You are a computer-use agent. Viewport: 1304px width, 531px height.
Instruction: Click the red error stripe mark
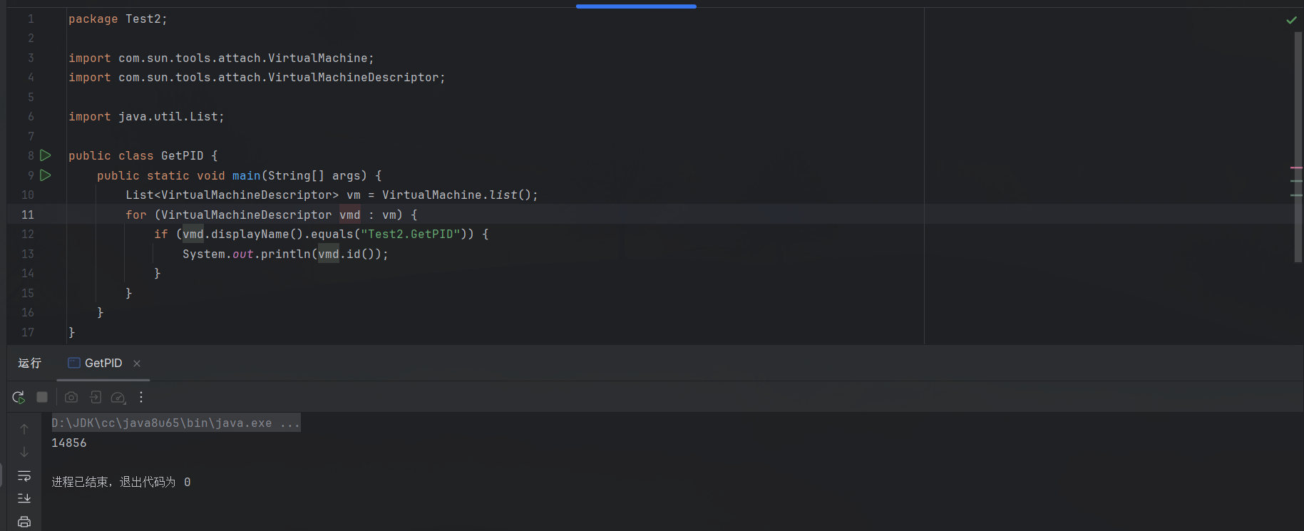click(1296, 167)
